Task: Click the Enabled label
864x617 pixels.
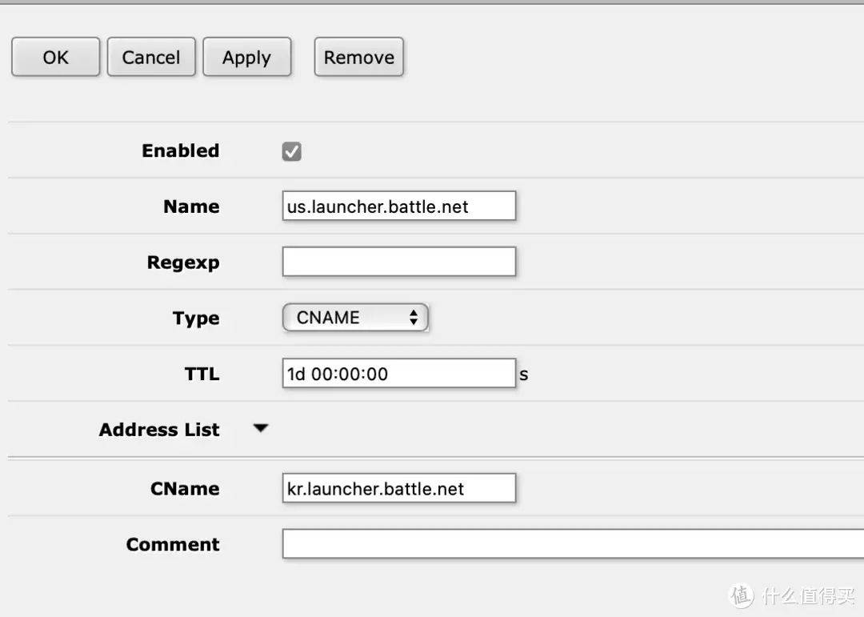Action: tap(180, 151)
